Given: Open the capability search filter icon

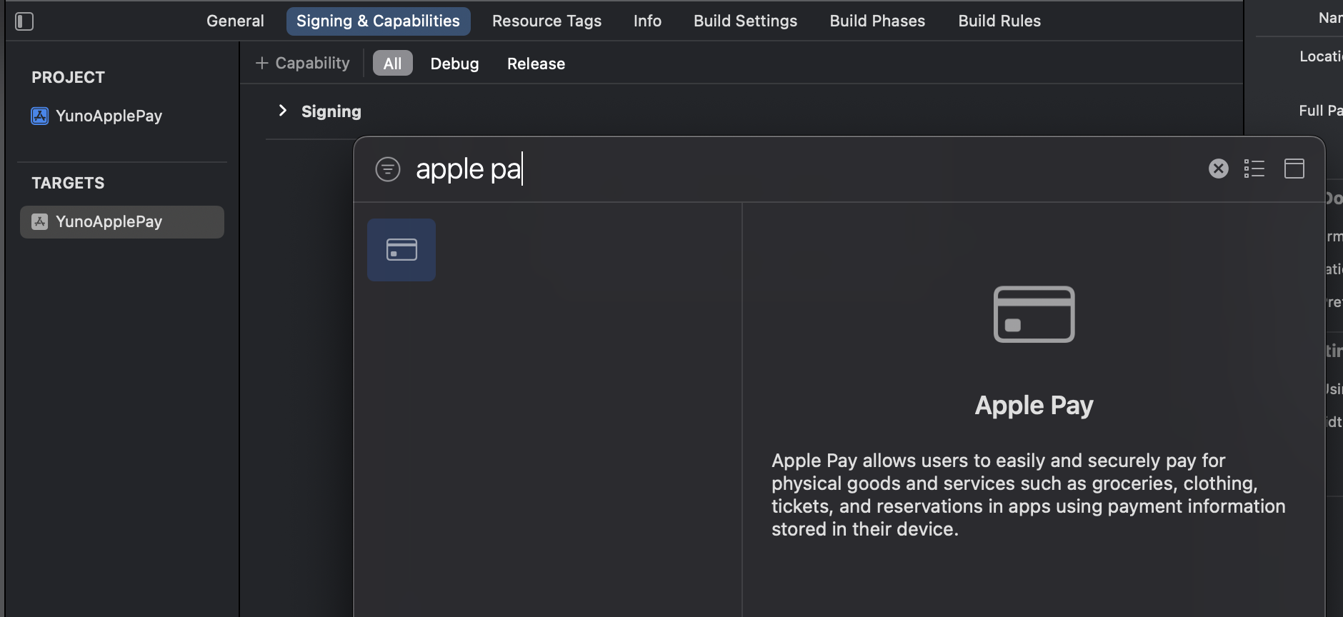Looking at the screenshot, I should click(x=388, y=169).
